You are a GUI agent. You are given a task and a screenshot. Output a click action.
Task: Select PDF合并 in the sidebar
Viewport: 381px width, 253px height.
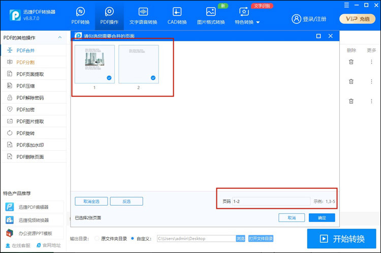click(x=34, y=50)
